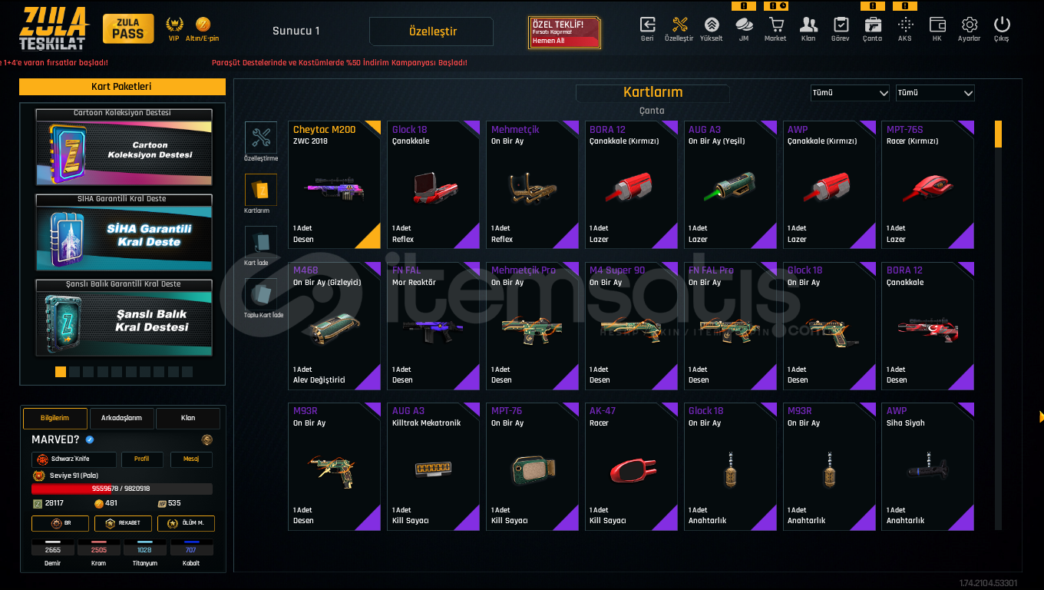The height and width of the screenshot is (590, 1044).
Task: Select the last card pack page indicator
Action: pyautogui.click(x=187, y=372)
